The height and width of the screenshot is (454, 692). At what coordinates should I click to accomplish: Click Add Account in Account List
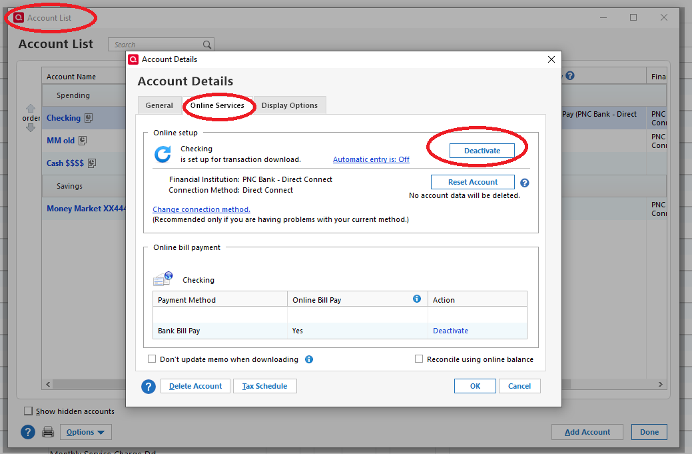[587, 432]
